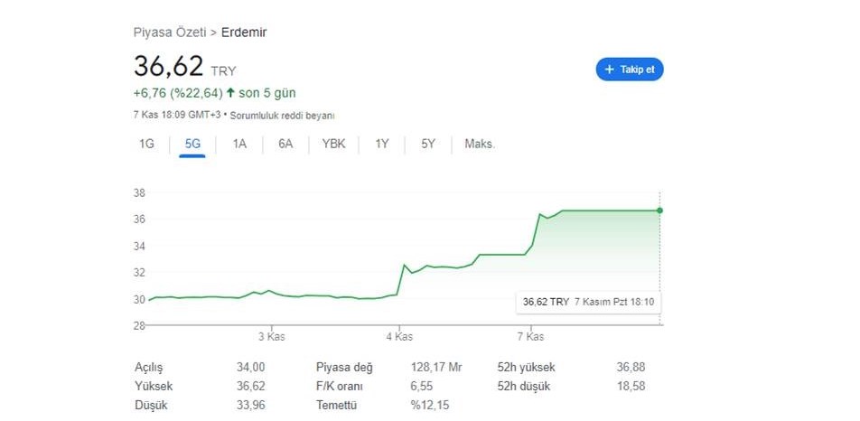
Task: Select the Maks. range tab
Action: (480, 145)
